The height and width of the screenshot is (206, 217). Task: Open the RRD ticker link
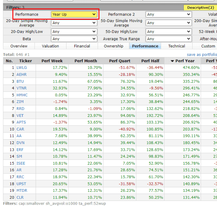[x=20, y=109]
